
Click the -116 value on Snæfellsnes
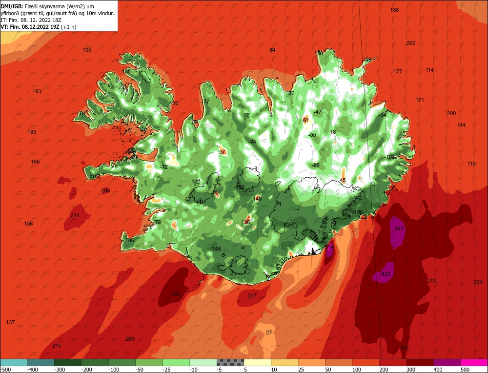(95, 177)
